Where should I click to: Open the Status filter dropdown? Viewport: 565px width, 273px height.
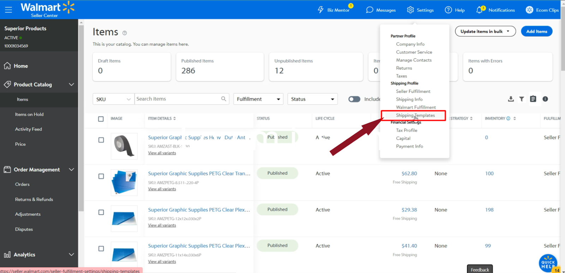[313, 99]
